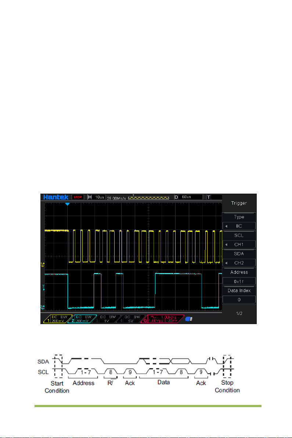This screenshot has width=292, height=438.
Task: Click the G generator 1.00KHz badge
Action: pos(163,319)
